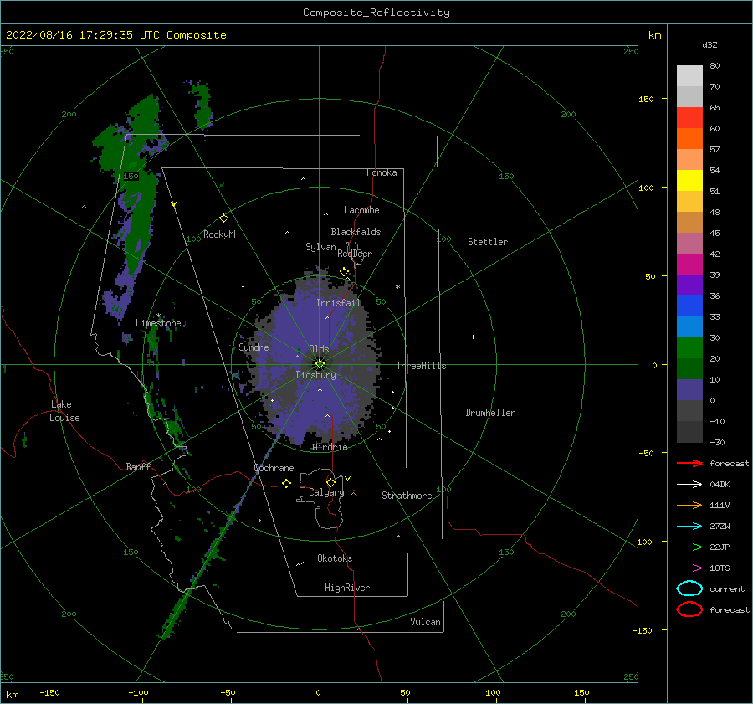Click the cyan current ellipse in legend
753x704 pixels.
pos(689,588)
